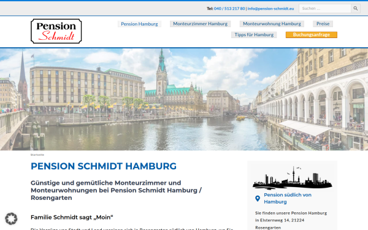Select 'Familie Schmidt sagt „Moin“' heading
This screenshot has height=230, width=368.
coord(72,217)
